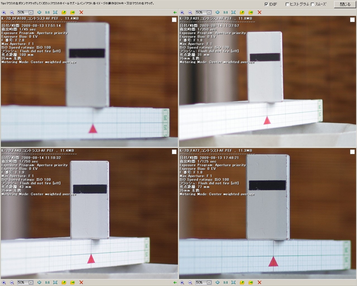The width and height of the screenshot is (357, 286).
Task: Click center-view crosshair icon above K-7D_DFA100 image
Action: pos(39,13)
